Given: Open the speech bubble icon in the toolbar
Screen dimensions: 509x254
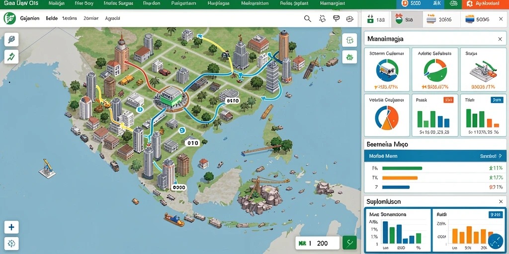Looking at the screenshot, I should pos(336,19).
